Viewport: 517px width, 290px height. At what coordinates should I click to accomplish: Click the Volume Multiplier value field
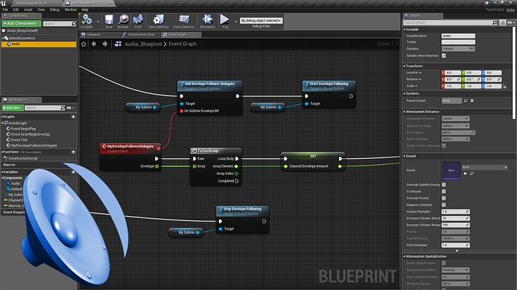[455, 212]
